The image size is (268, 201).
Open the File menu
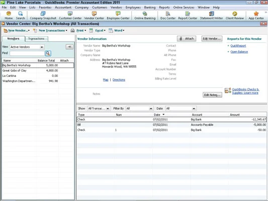click(x=4, y=8)
